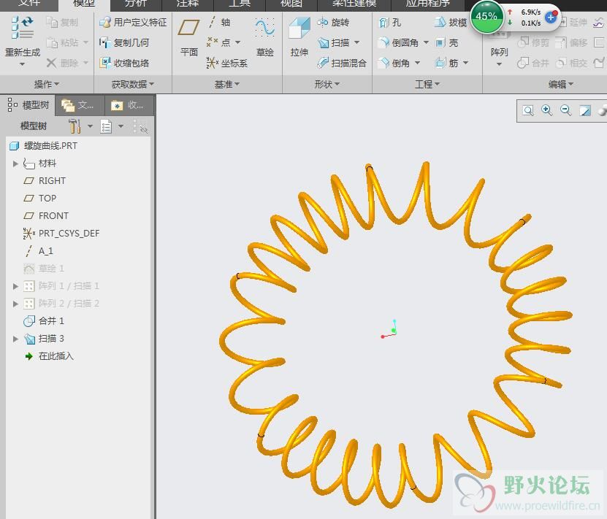The image size is (607, 519).
Task: Switch to the 分析 ribbon tab
Action: click(135, 4)
